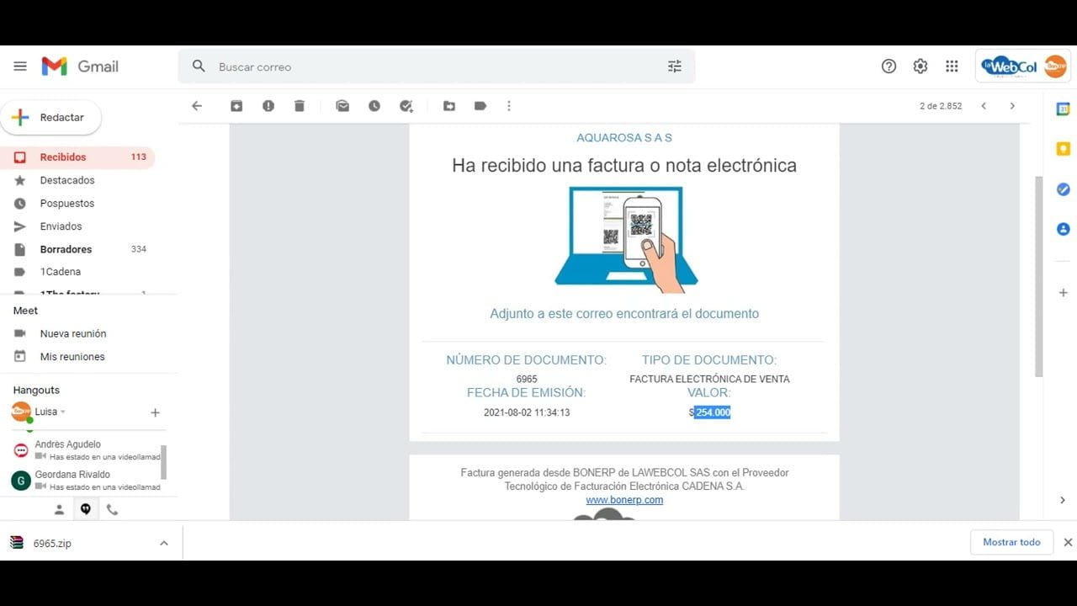Open Google apps grid icon
This screenshot has width=1077, height=606.
952,66
